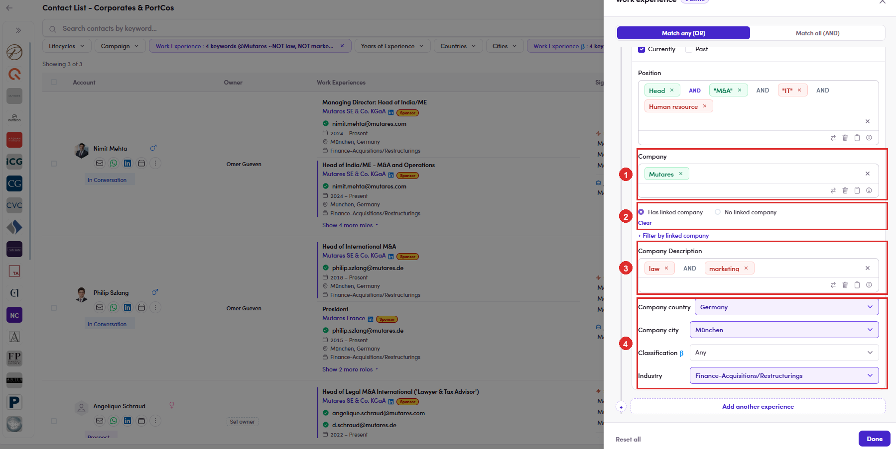Open the Antin workspace in sidebar

(x=14, y=380)
